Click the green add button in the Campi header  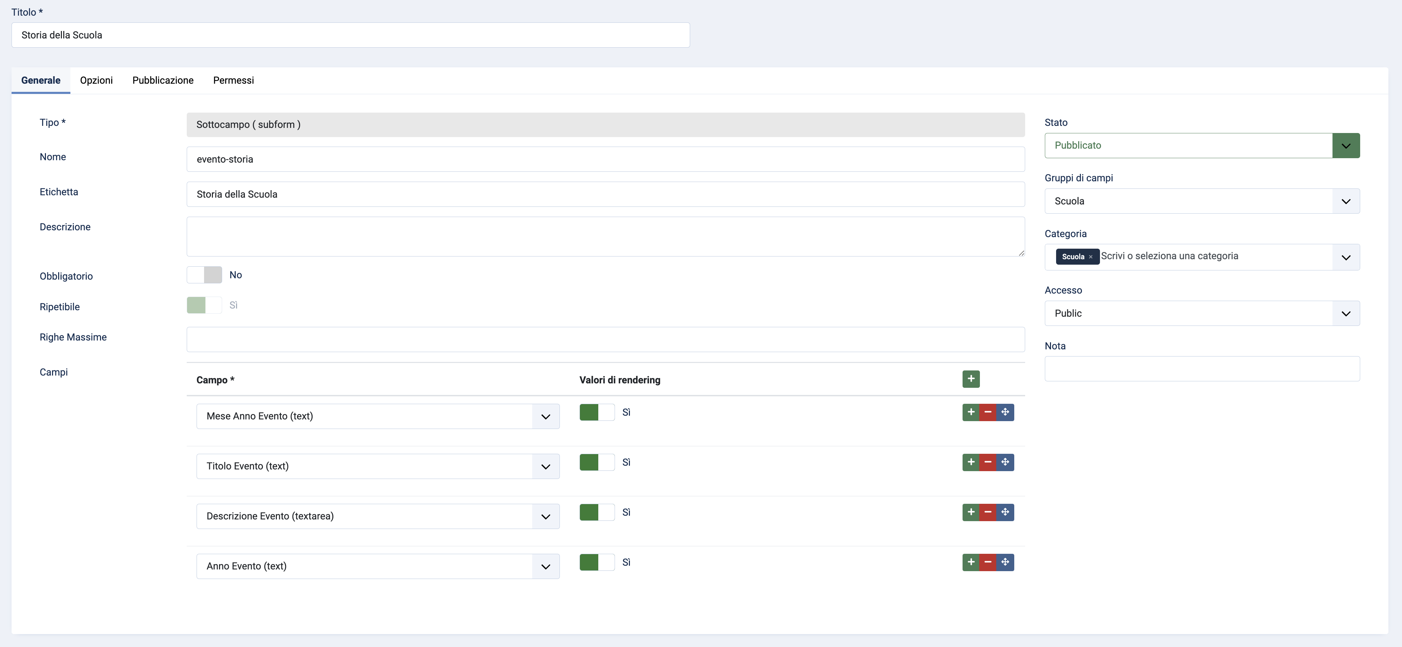[x=970, y=379]
